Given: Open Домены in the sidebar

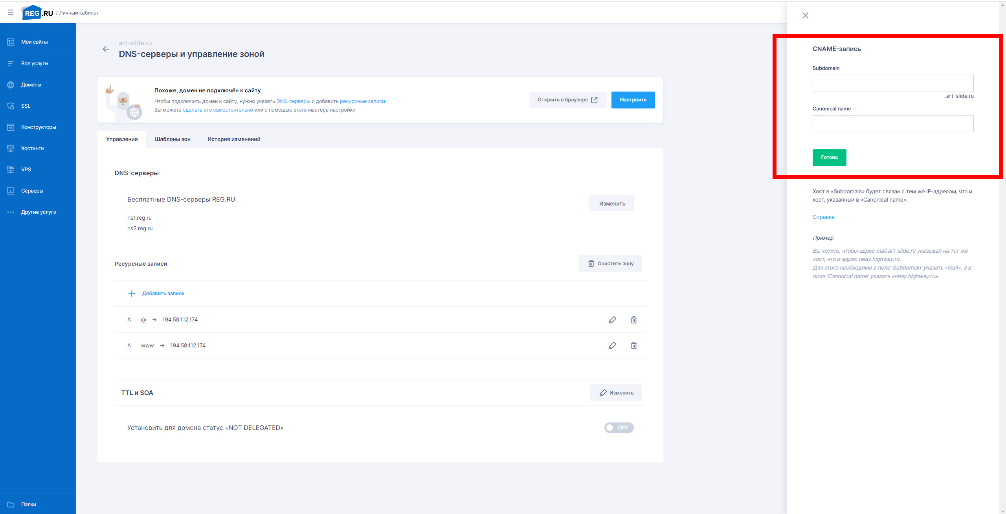Looking at the screenshot, I should [x=31, y=85].
